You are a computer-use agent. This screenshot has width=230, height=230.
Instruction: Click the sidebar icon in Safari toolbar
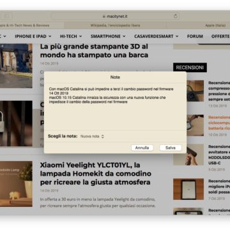7,16
